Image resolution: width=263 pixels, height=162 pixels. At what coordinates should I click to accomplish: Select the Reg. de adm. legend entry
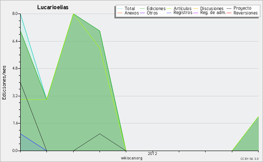[210, 13]
